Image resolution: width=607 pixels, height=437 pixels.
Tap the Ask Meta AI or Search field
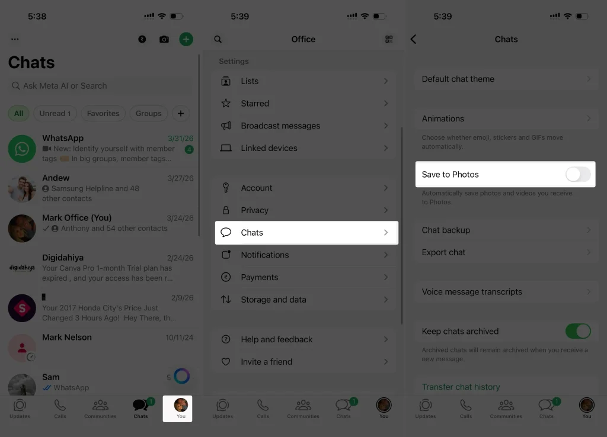[100, 86]
